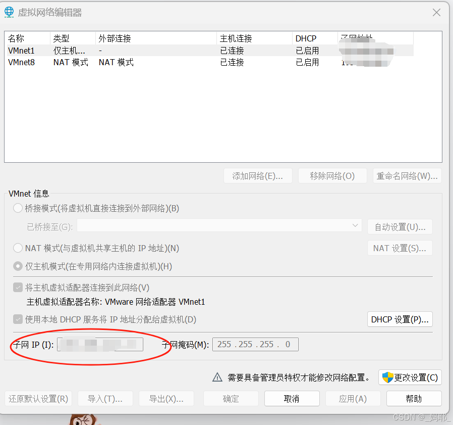Toggle 使用本地 DHCP 服务 checkbox
The width and height of the screenshot is (453, 425).
tap(18, 319)
